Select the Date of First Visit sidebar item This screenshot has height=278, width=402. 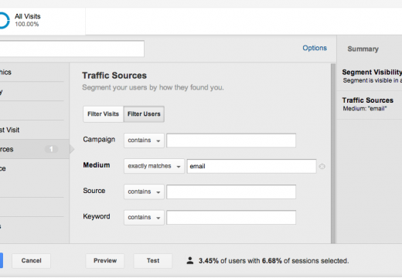click(32, 130)
